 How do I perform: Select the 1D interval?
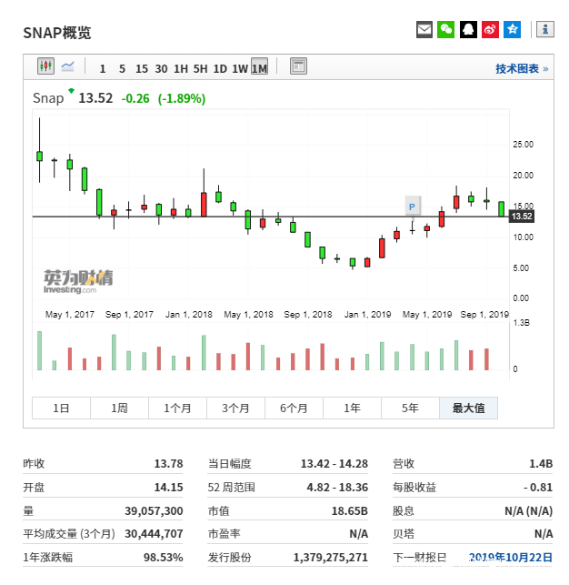pos(220,68)
